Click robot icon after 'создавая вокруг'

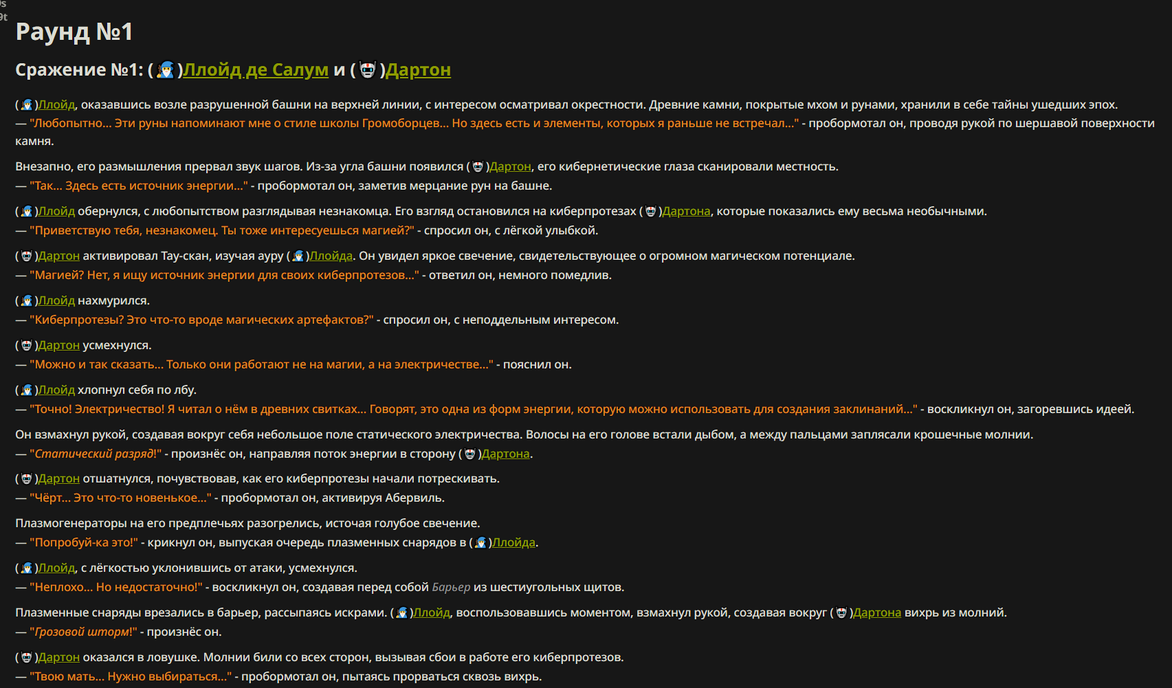tap(842, 612)
